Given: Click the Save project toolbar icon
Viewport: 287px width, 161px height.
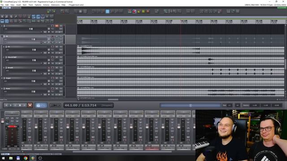Looking at the screenshot, I should [x=11, y=17].
